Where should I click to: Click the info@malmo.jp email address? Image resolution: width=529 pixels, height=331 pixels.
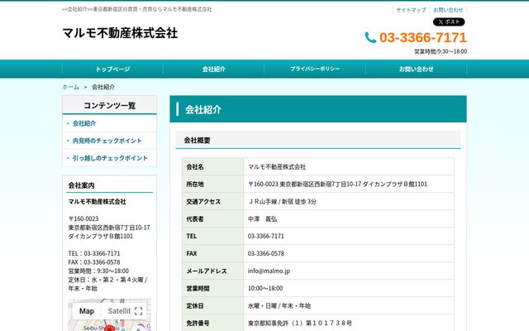coord(269,271)
